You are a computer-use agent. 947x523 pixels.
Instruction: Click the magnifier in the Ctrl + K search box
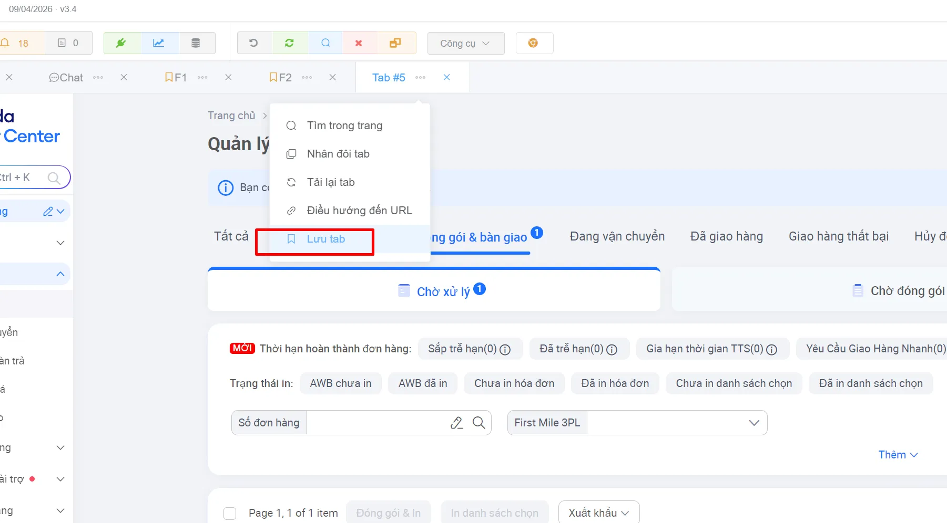pos(54,177)
